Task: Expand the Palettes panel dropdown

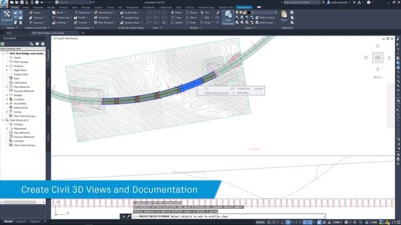Action: (x=12, y=27)
